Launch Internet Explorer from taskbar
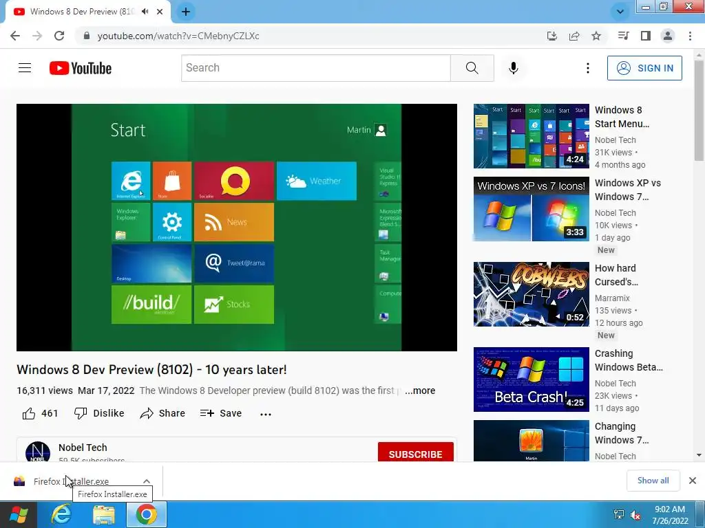The image size is (705, 528). pos(61,514)
